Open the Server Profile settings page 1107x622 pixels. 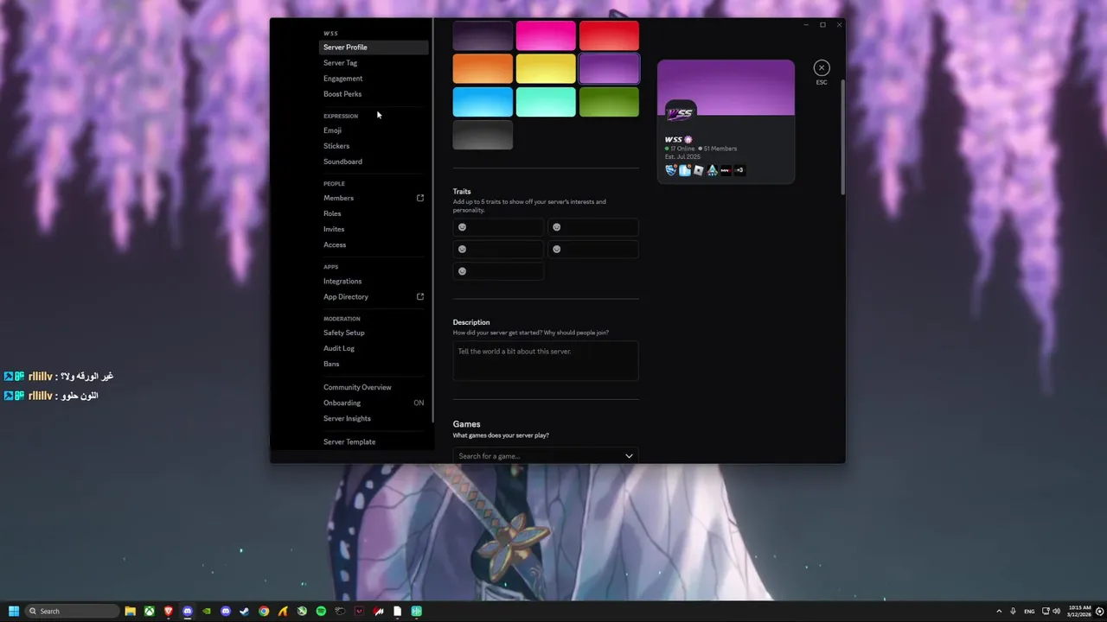click(374, 48)
